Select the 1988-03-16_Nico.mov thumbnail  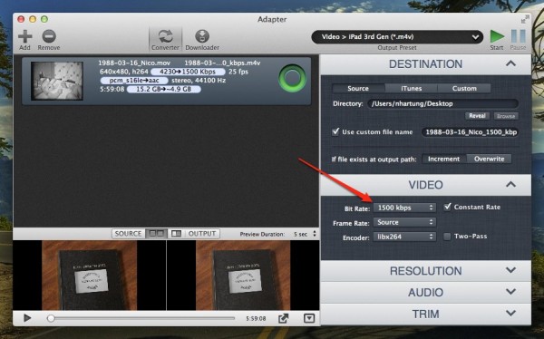click(57, 81)
